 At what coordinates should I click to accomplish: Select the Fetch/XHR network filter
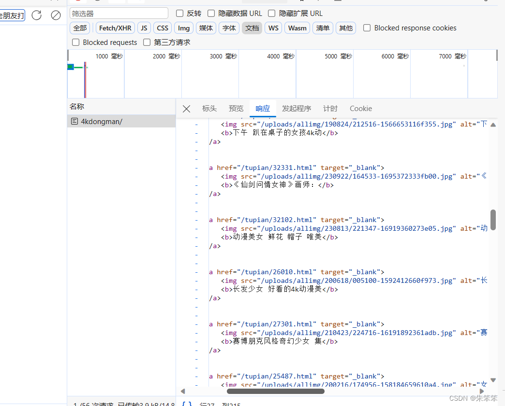115,28
